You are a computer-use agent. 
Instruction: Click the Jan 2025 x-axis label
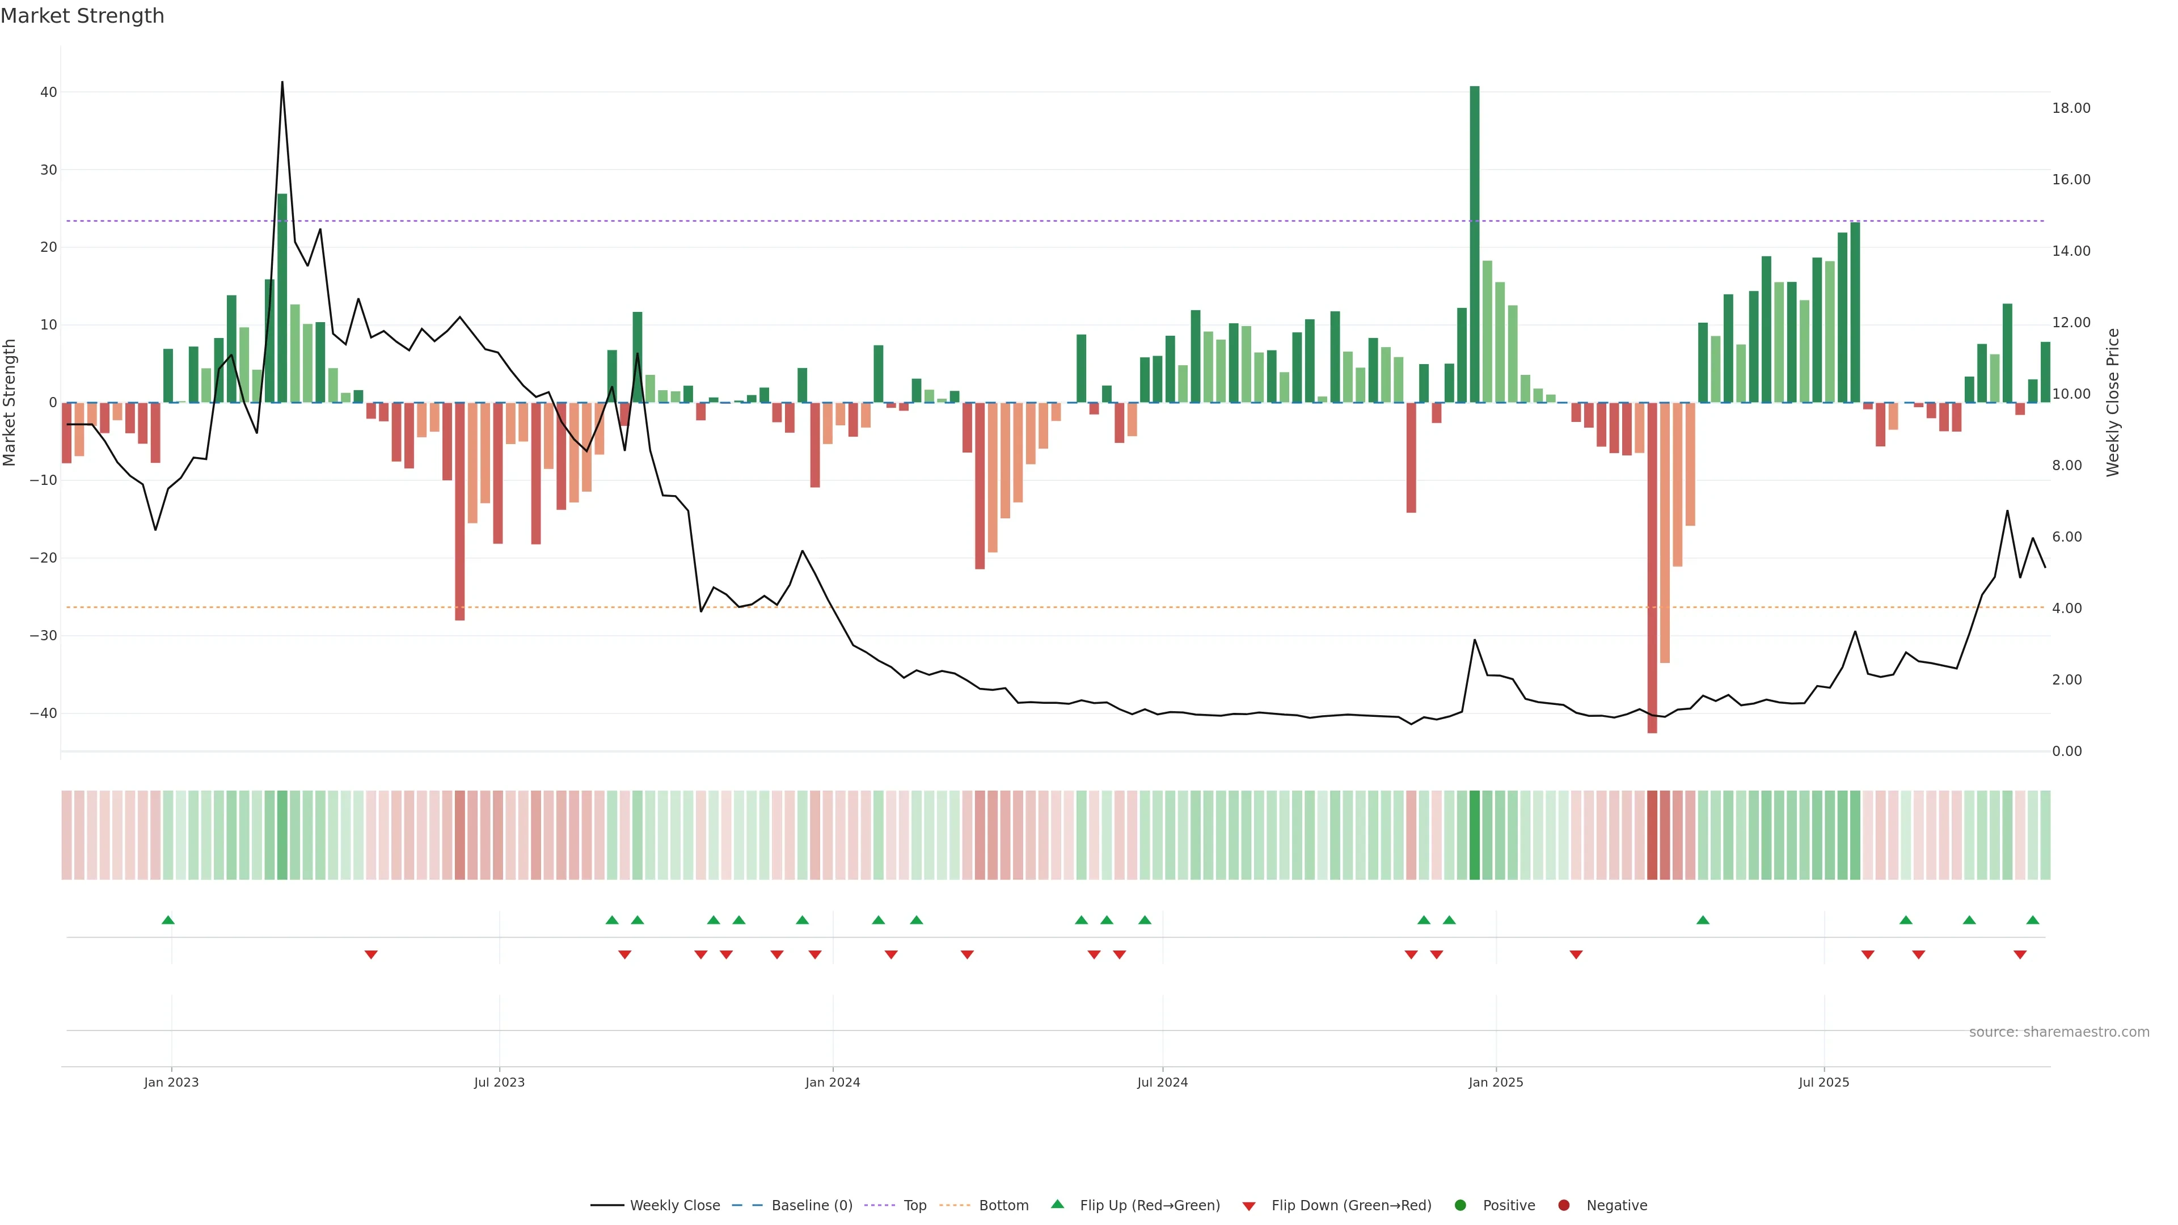click(x=1496, y=1082)
